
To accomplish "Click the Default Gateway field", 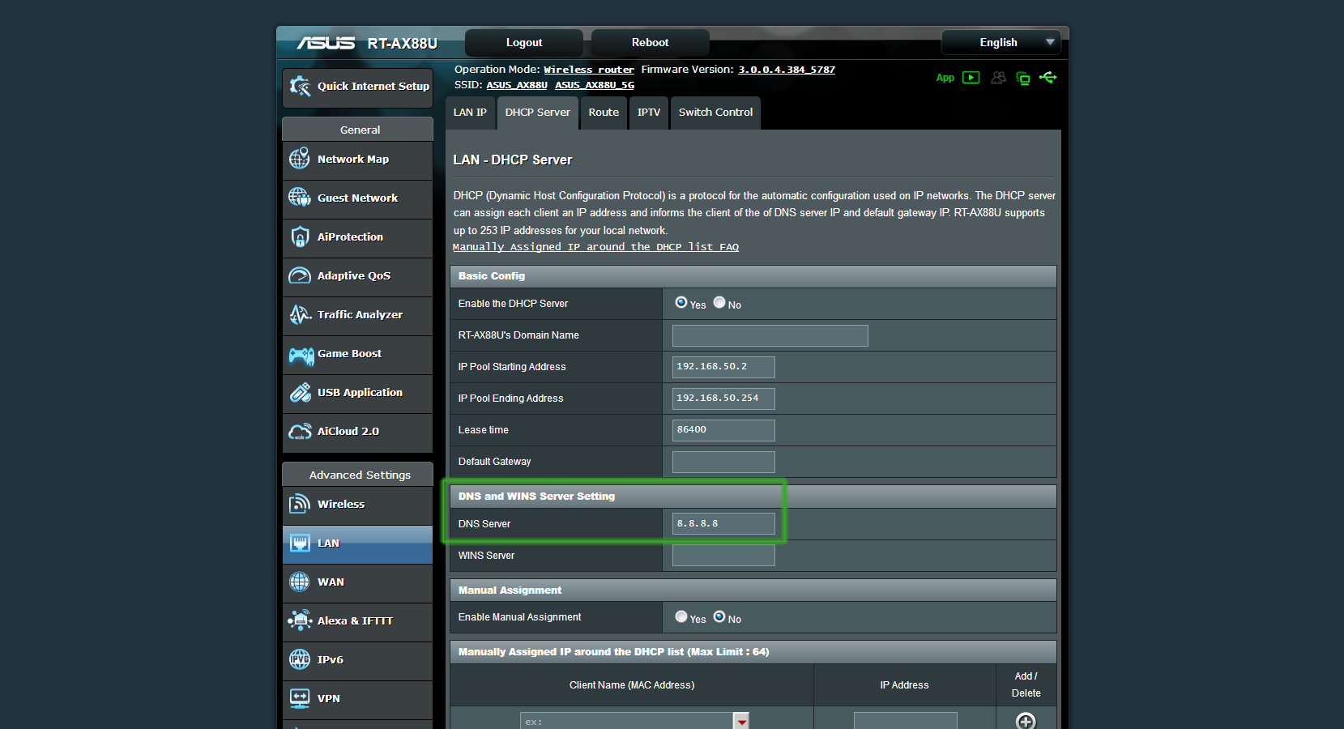I will 723,462.
